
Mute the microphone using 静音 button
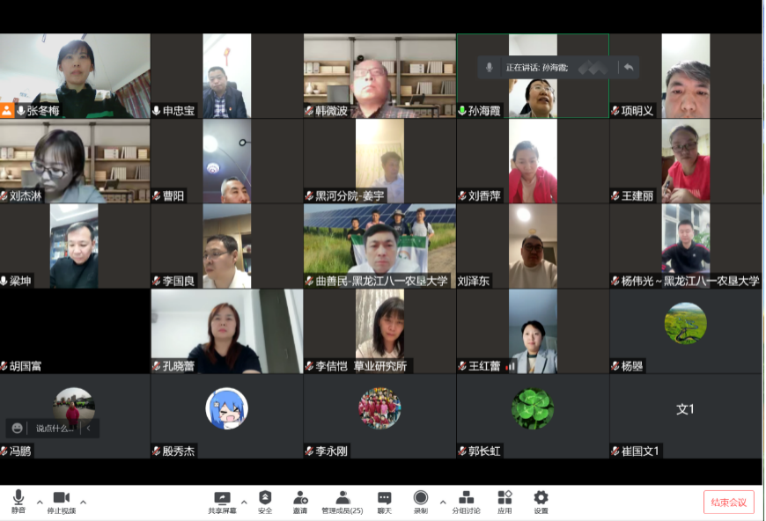(x=18, y=501)
